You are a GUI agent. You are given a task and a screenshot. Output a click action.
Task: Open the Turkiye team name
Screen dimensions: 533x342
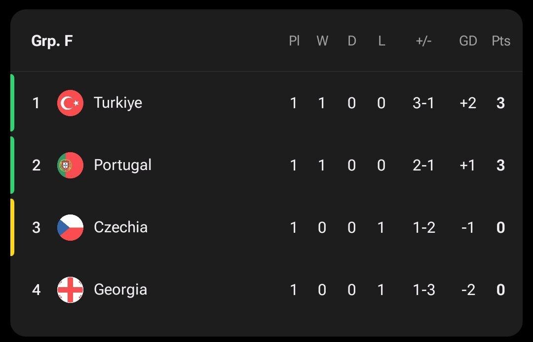[x=118, y=103]
